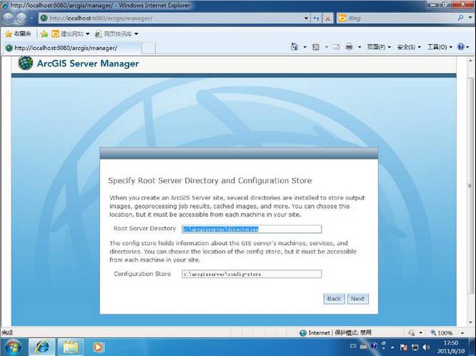Click the volume speaker icon
Image resolution: width=476 pixels, height=356 pixels.
[426, 347]
